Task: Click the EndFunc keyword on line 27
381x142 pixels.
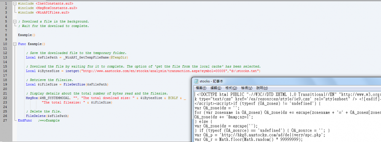Action: point(25,120)
